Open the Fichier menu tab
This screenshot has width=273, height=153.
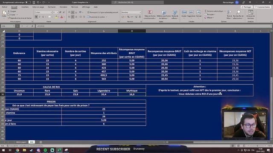5,7
